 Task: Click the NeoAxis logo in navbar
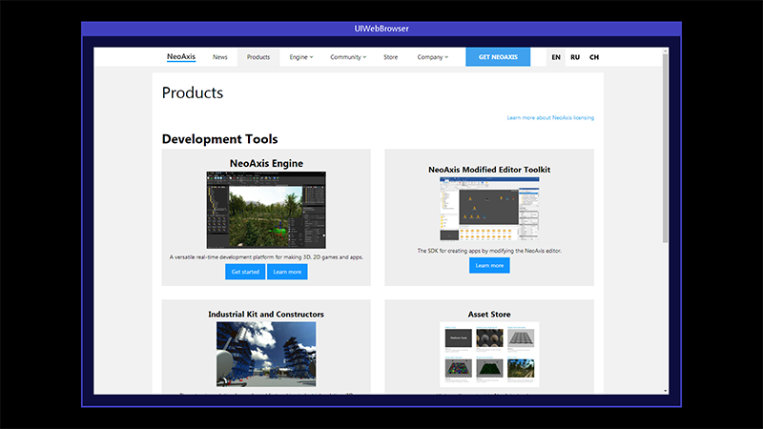180,57
